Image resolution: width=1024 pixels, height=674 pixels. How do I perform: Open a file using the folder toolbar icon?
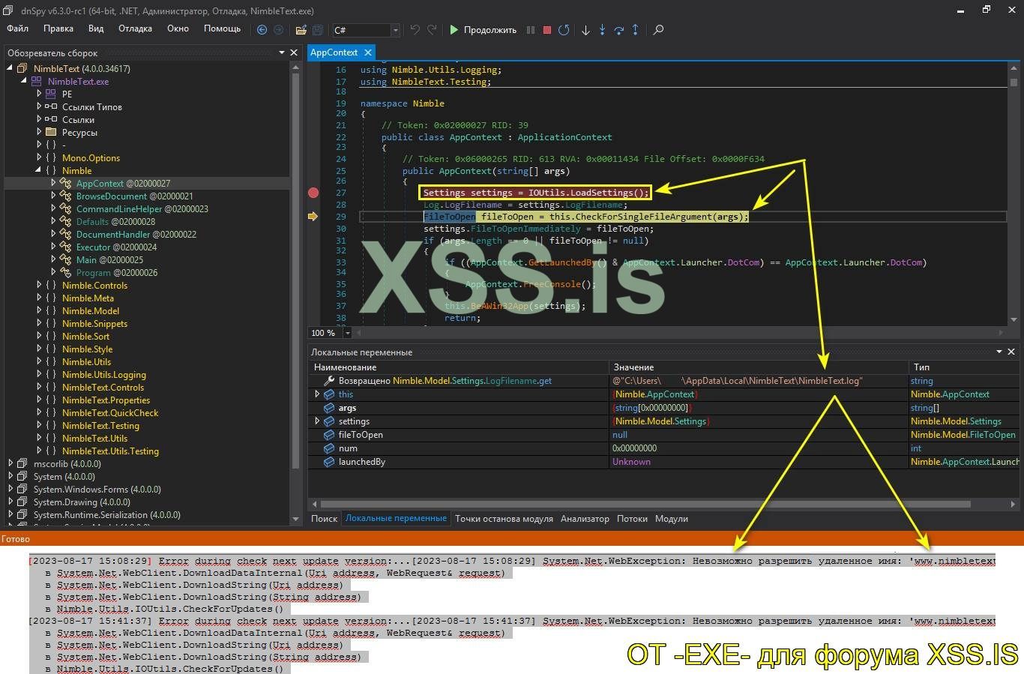coord(301,30)
